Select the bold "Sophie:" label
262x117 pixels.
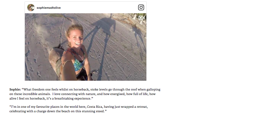point(15,89)
